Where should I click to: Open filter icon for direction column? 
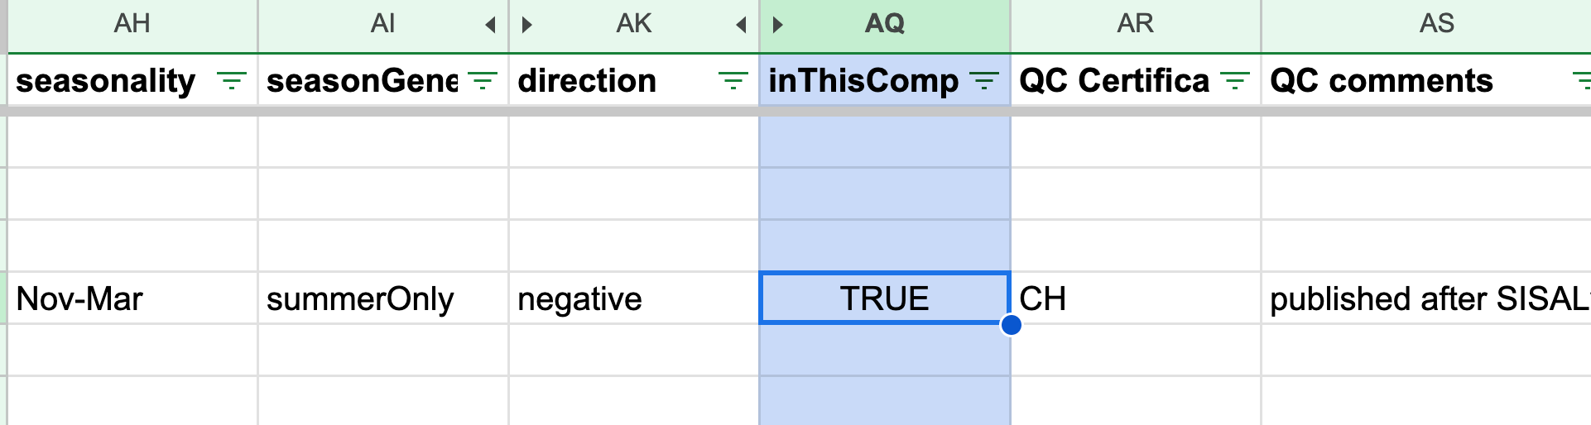coord(733,81)
